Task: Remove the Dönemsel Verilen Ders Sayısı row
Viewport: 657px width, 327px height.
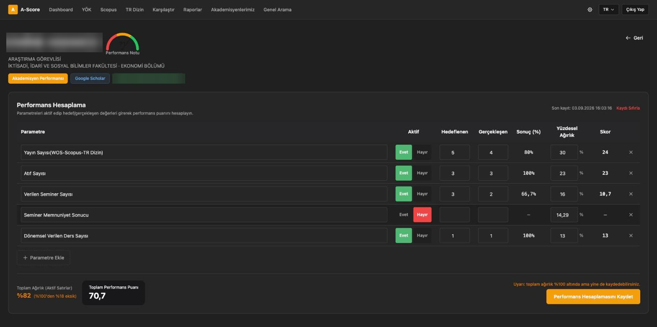Action: 631,235
